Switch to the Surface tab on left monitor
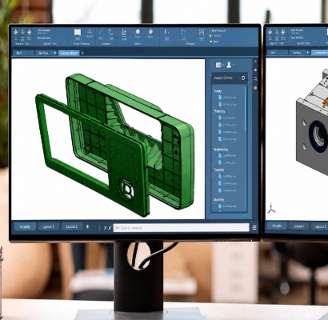Screen dimensions: 328x320 46,53
